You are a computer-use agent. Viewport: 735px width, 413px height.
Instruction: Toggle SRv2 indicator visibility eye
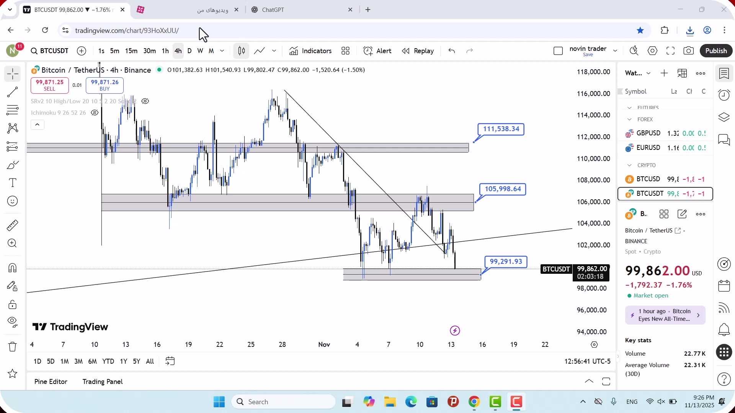click(145, 101)
